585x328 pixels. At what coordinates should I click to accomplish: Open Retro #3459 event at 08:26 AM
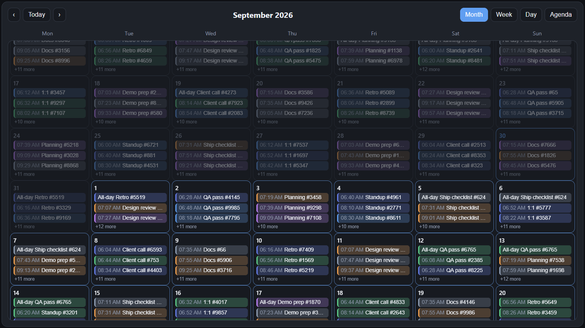[x=535, y=312]
